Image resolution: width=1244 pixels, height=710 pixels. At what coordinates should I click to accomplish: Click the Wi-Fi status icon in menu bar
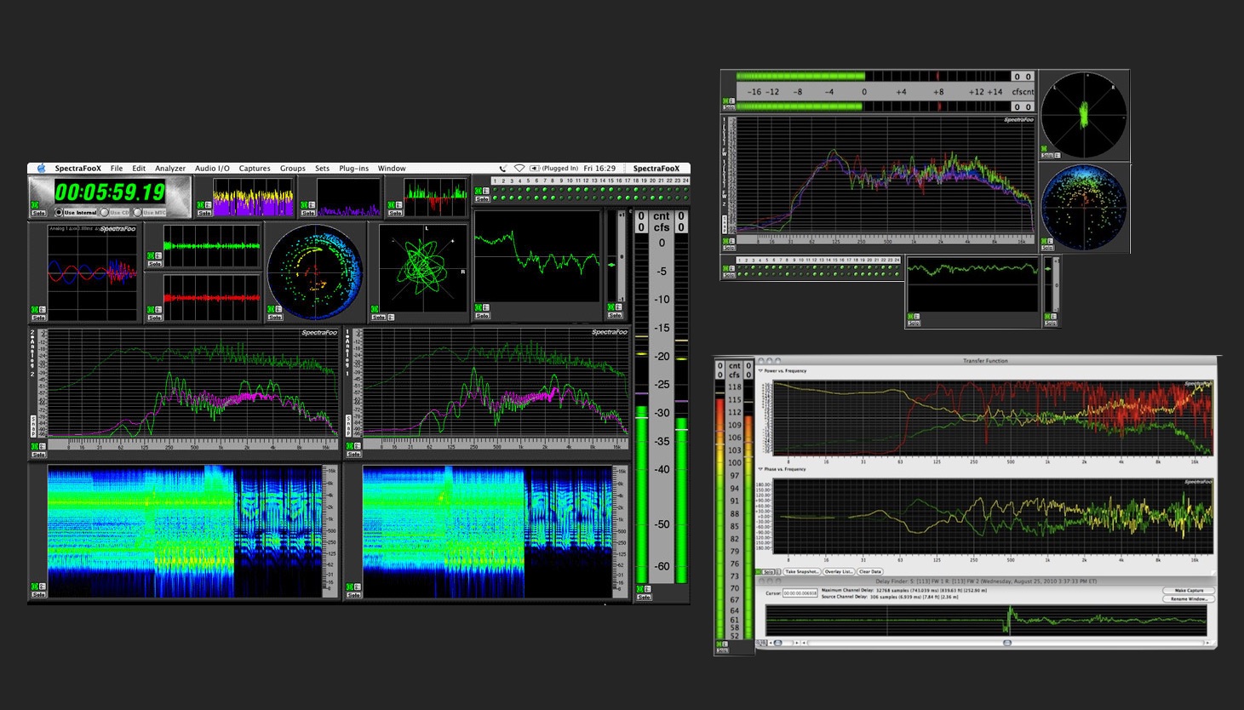click(x=519, y=169)
